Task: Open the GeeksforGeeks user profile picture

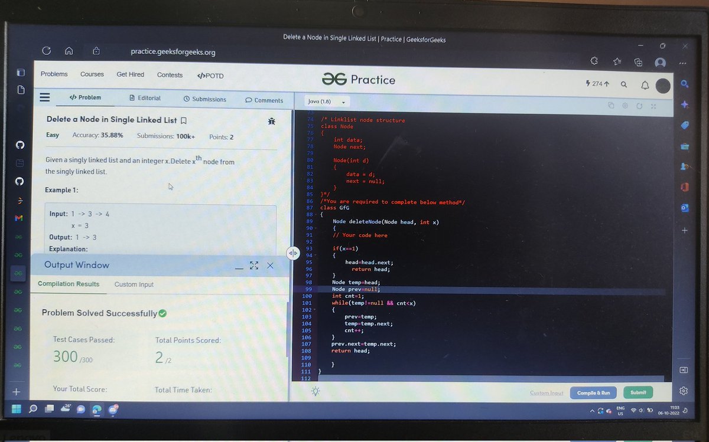Action: (664, 86)
